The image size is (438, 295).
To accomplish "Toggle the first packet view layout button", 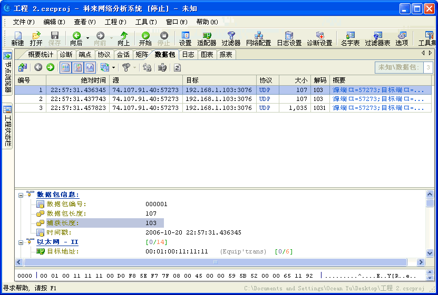I will pos(65,67).
